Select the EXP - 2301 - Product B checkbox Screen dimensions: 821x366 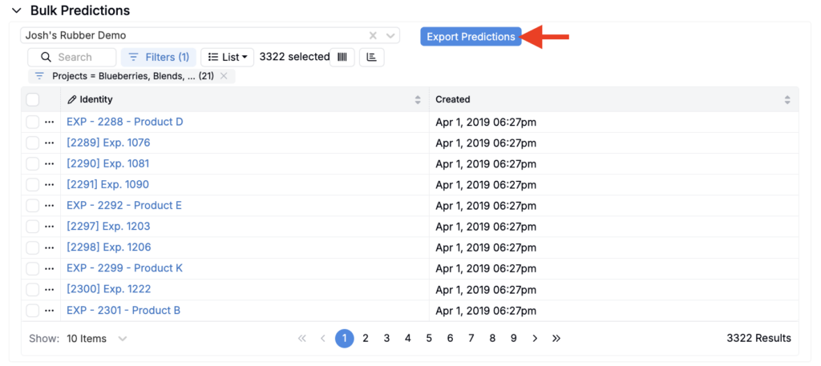pyautogui.click(x=33, y=310)
